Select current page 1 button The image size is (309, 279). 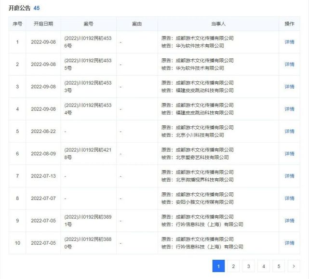(x=218, y=266)
